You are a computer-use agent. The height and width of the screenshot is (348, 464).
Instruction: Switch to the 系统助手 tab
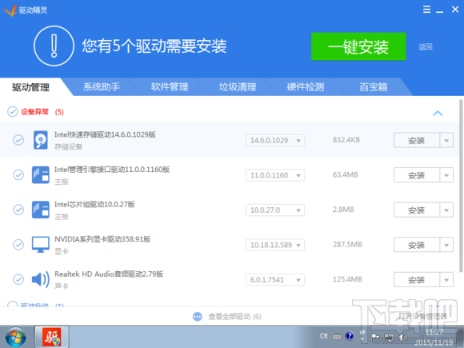[x=102, y=86]
